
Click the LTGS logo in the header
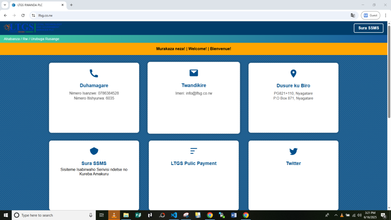(32, 27)
